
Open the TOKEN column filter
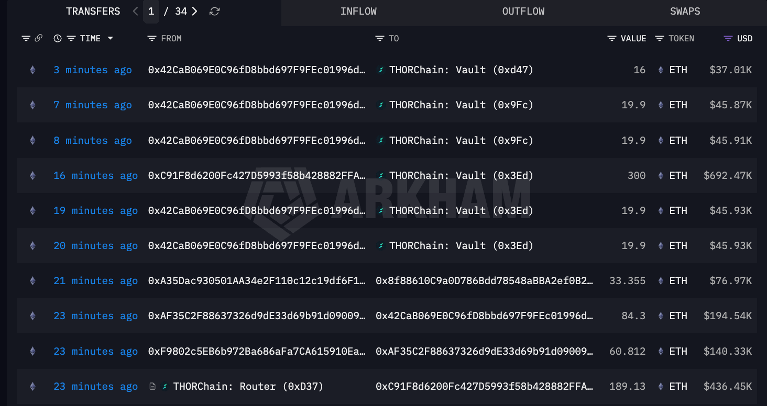pos(660,38)
